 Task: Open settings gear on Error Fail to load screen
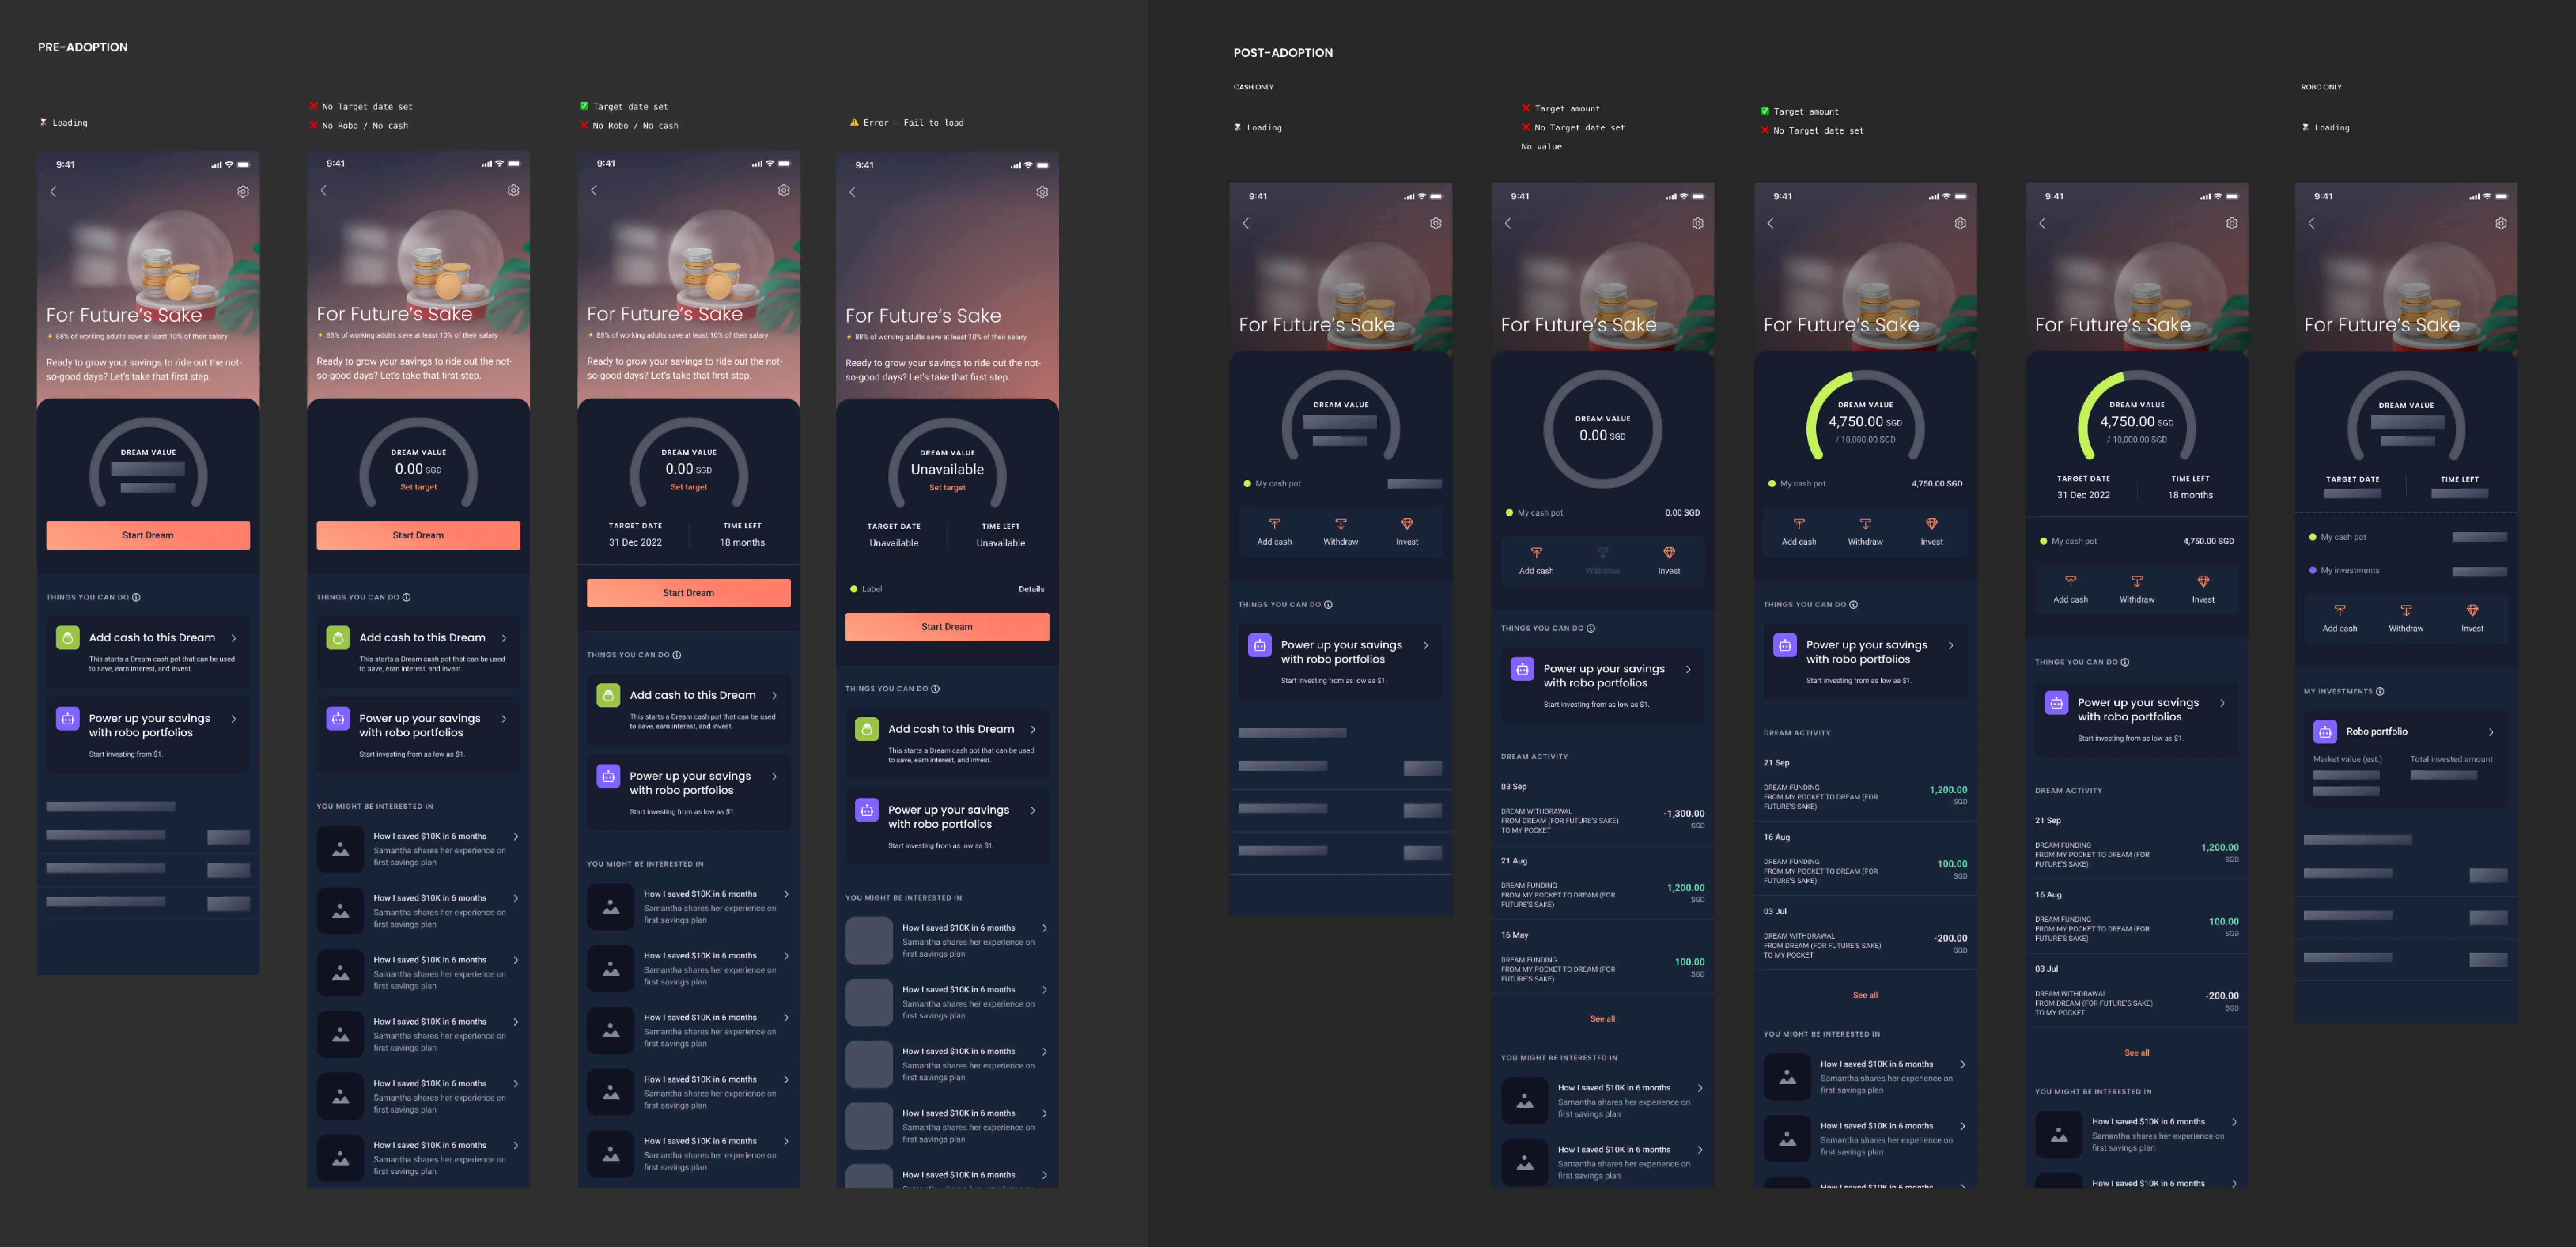(x=1042, y=192)
